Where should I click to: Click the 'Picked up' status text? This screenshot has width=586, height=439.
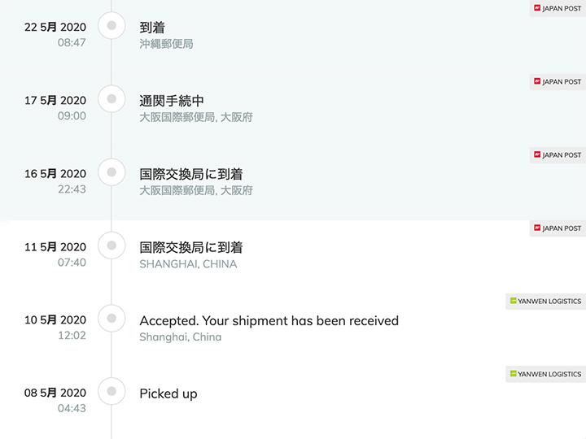(x=168, y=393)
